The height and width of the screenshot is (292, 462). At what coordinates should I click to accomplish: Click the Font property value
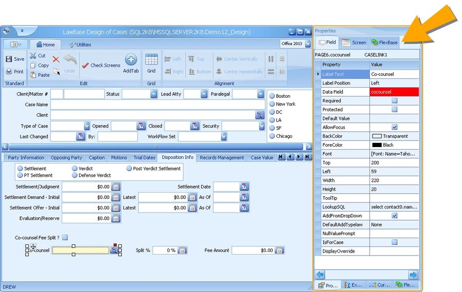pyautogui.click(x=394, y=154)
